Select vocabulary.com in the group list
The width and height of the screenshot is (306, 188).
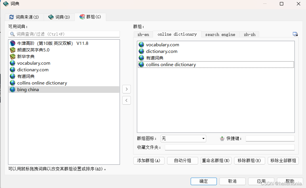pyautogui.click(x=216, y=45)
